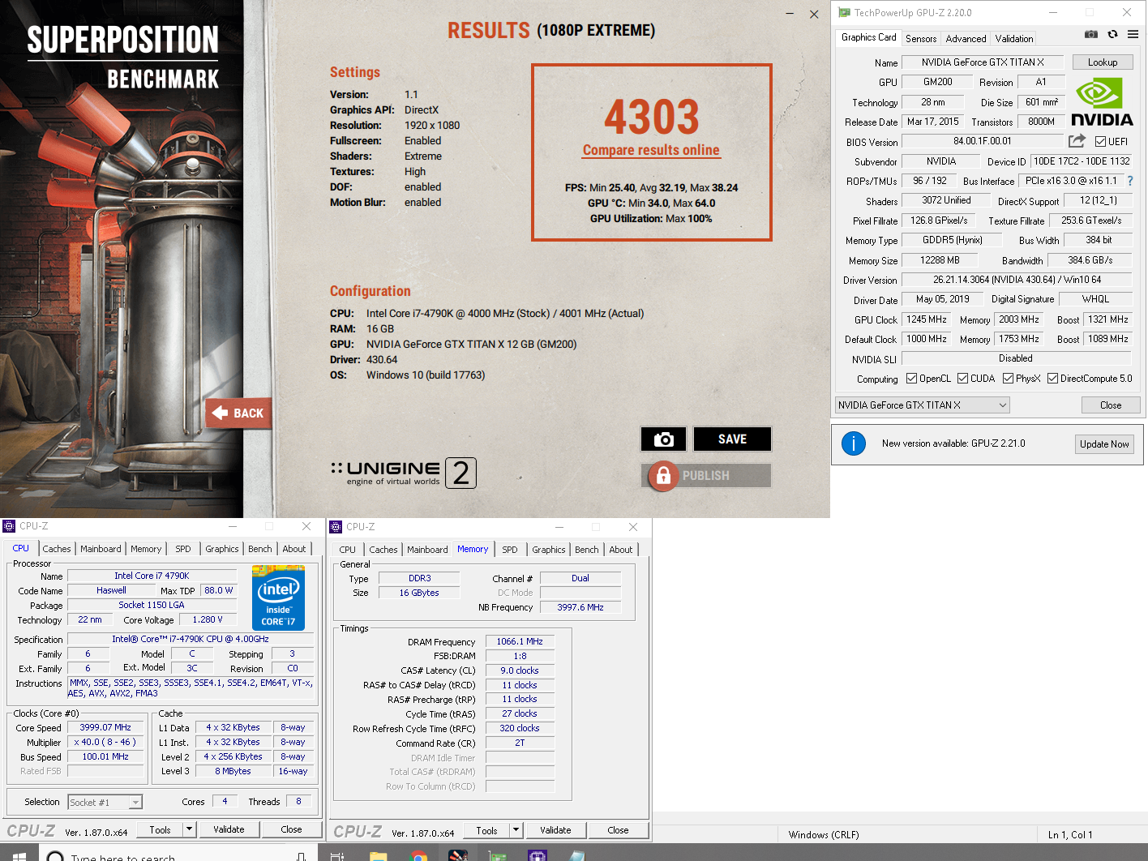1148x861 pixels.
Task: Refresh GPU-Z data using the refresh icon
Action: [x=1112, y=34]
